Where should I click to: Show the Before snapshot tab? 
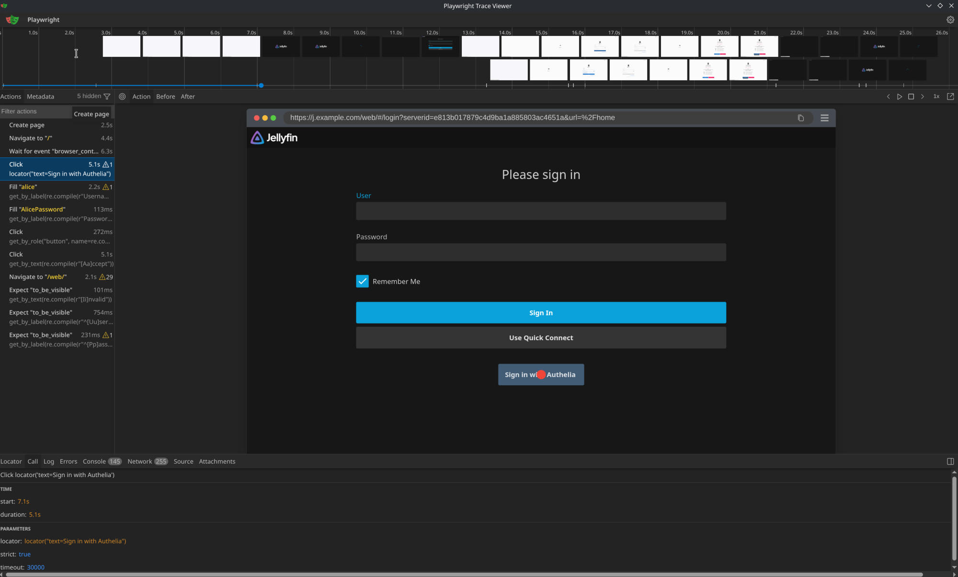coord(166,97)
